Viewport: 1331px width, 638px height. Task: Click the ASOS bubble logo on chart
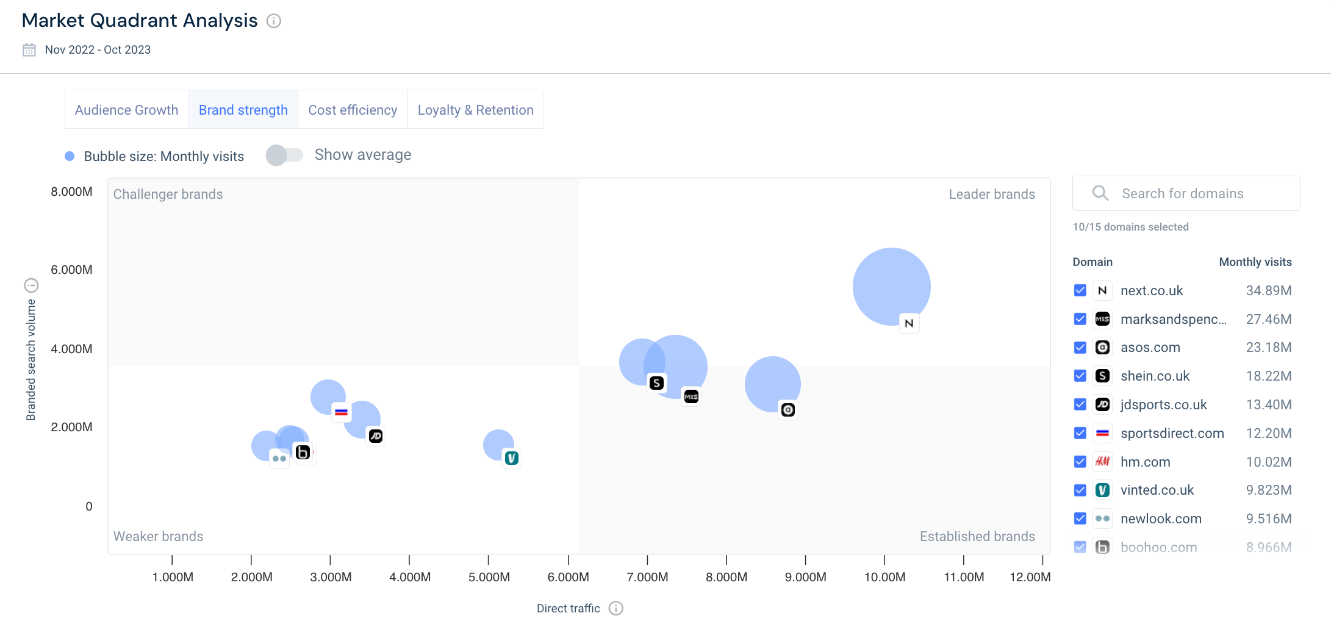[788, 410]
